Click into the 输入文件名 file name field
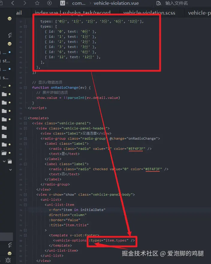The height and width of the screenshot is (264, 211). (x=176, y=3)
